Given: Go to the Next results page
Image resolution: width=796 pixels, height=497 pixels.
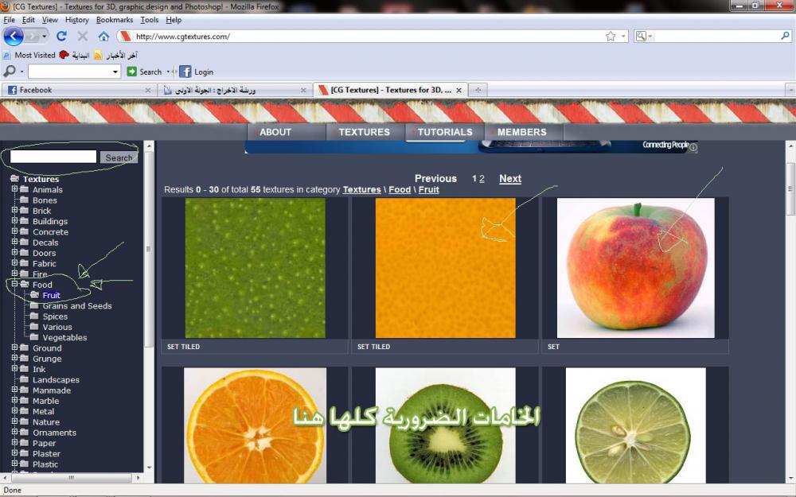Looking at the screenshot, I should 509,178.
